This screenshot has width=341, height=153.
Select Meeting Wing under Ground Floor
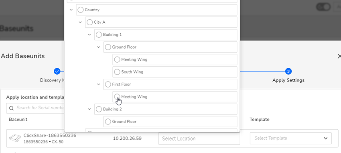click(117, 59)
